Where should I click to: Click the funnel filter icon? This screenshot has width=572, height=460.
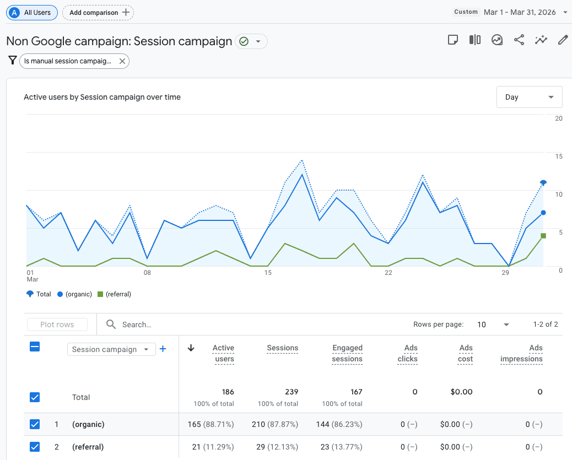tap(12, 61)
